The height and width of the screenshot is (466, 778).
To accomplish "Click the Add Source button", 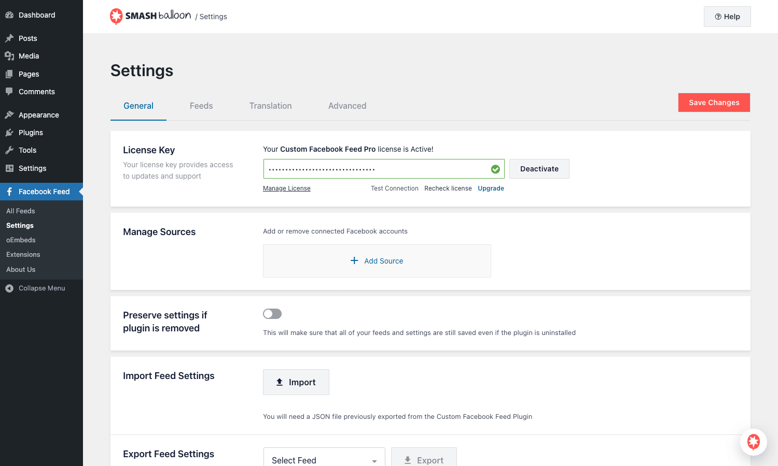I will click(377, 261).
